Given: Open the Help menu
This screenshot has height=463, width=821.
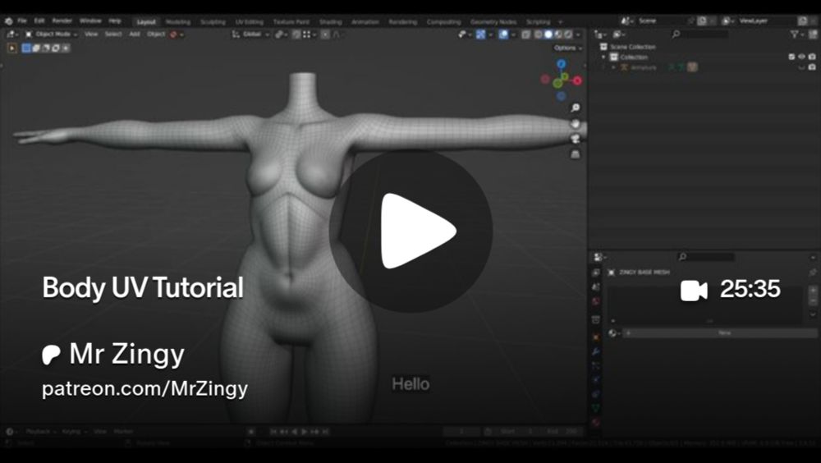Looking at the screenshot, I should (x=115, y=21).
